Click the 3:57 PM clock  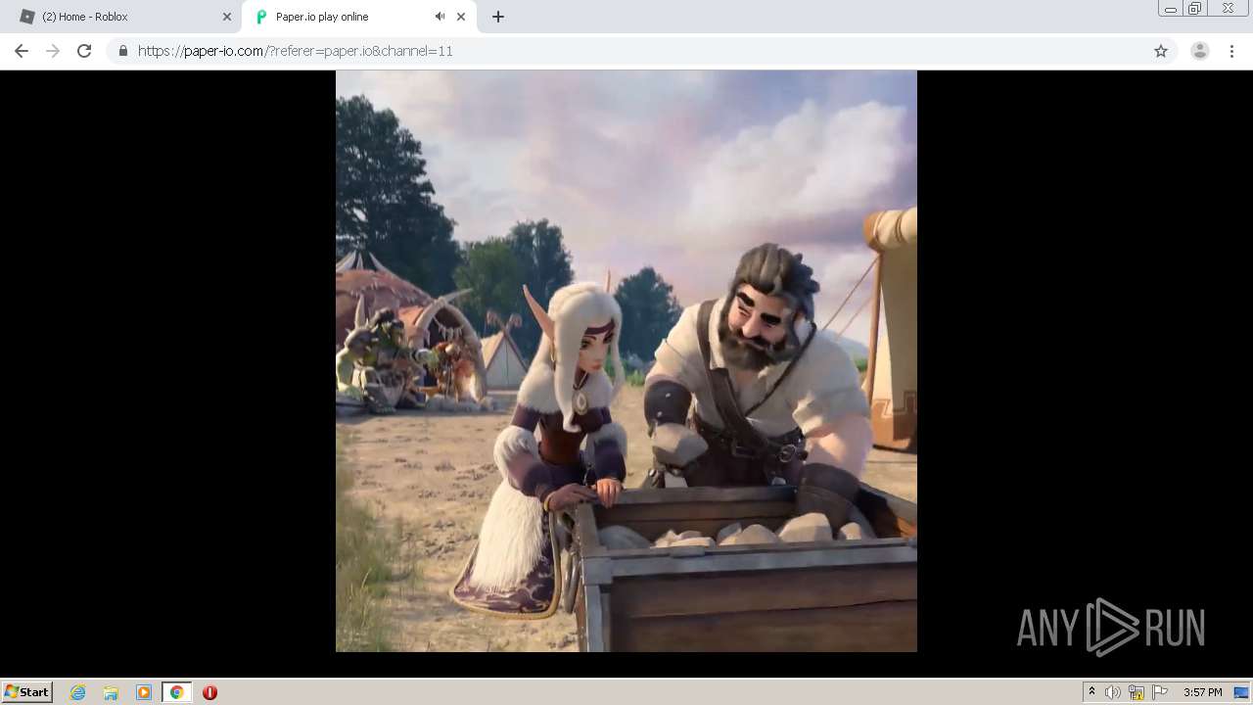tap(1203, 692)
